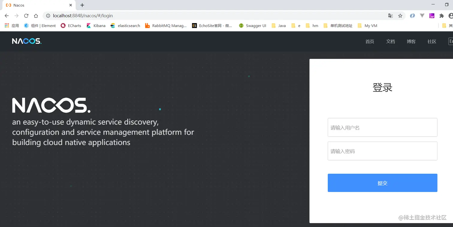Open the browser home page
The width and height of the screenshot is (453, 227).
tap(36, 16)
